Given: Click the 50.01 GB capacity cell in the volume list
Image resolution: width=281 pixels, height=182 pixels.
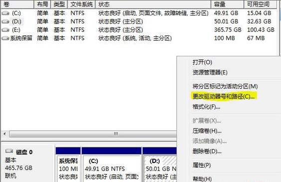Looking at the screenshot, I should click(x=226, y=21).
